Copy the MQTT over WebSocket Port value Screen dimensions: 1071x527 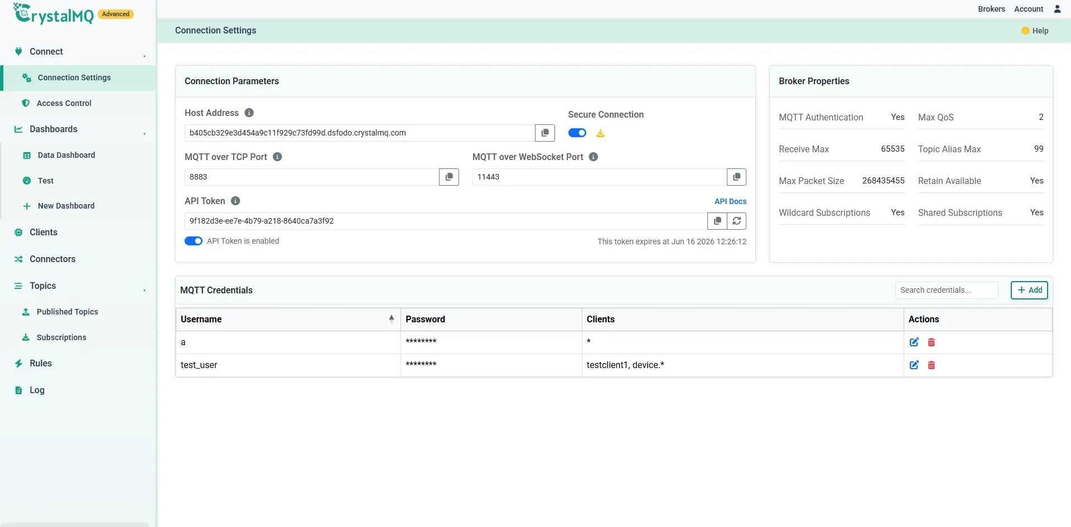coord(736,177)
